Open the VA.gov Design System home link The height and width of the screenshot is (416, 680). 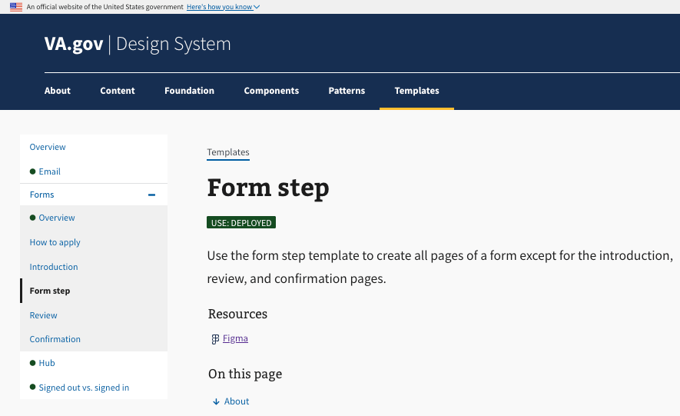pyautogui.click(x=138, y=44)
